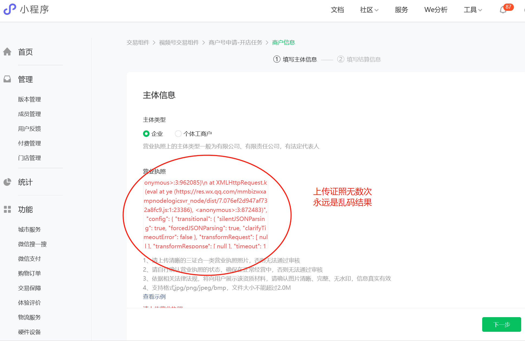Image resolution: width=525 pixels, height=341 pixels.
Task: Select the 企业 radio button
Action: pos(146,134)
